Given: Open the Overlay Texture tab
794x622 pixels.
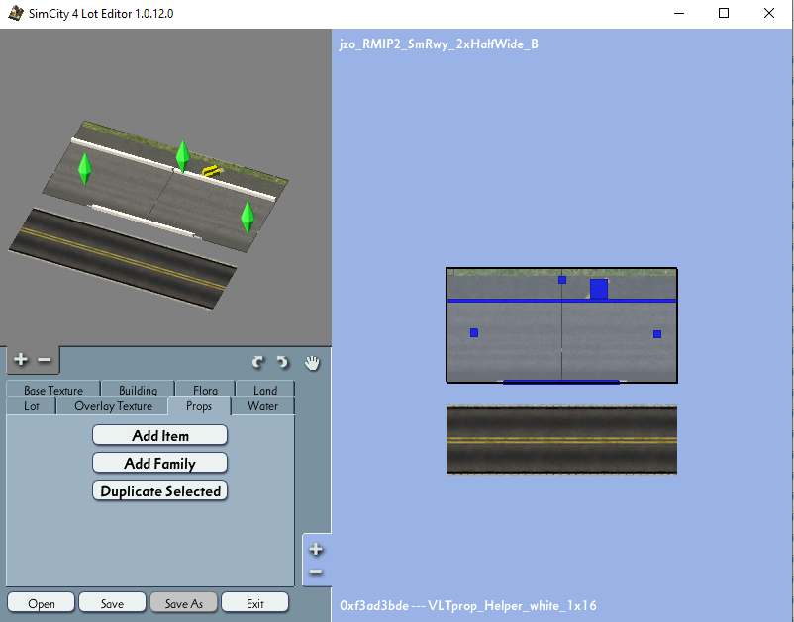Looking at the screenshot, I should click(x=113, y=406).
